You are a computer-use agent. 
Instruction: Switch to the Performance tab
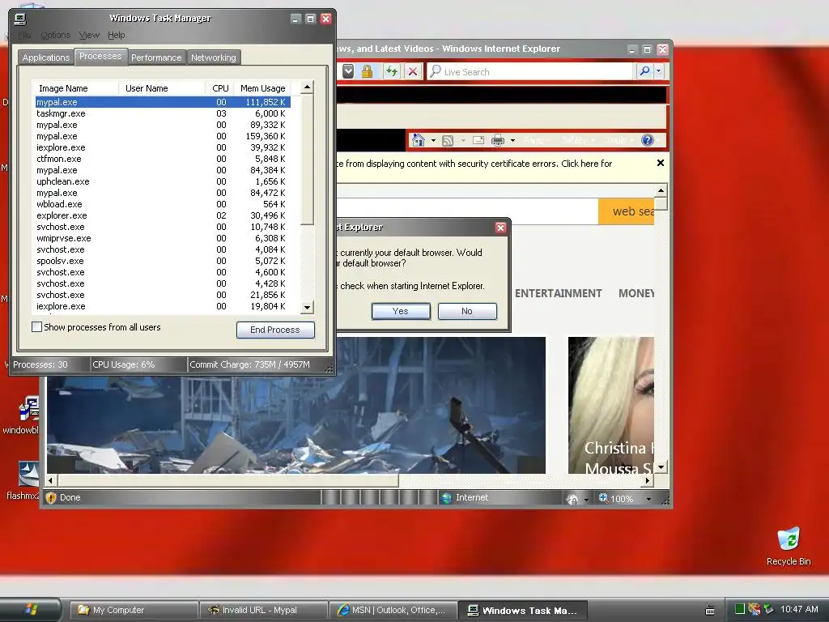tap(156, 58)
